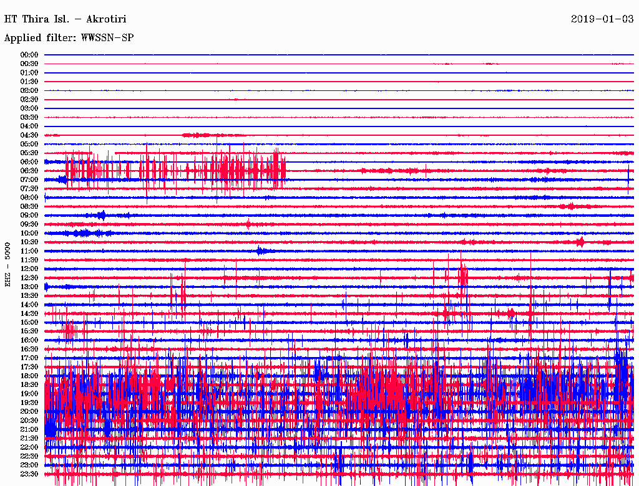Click the 22:30 time label

[29, 456]
